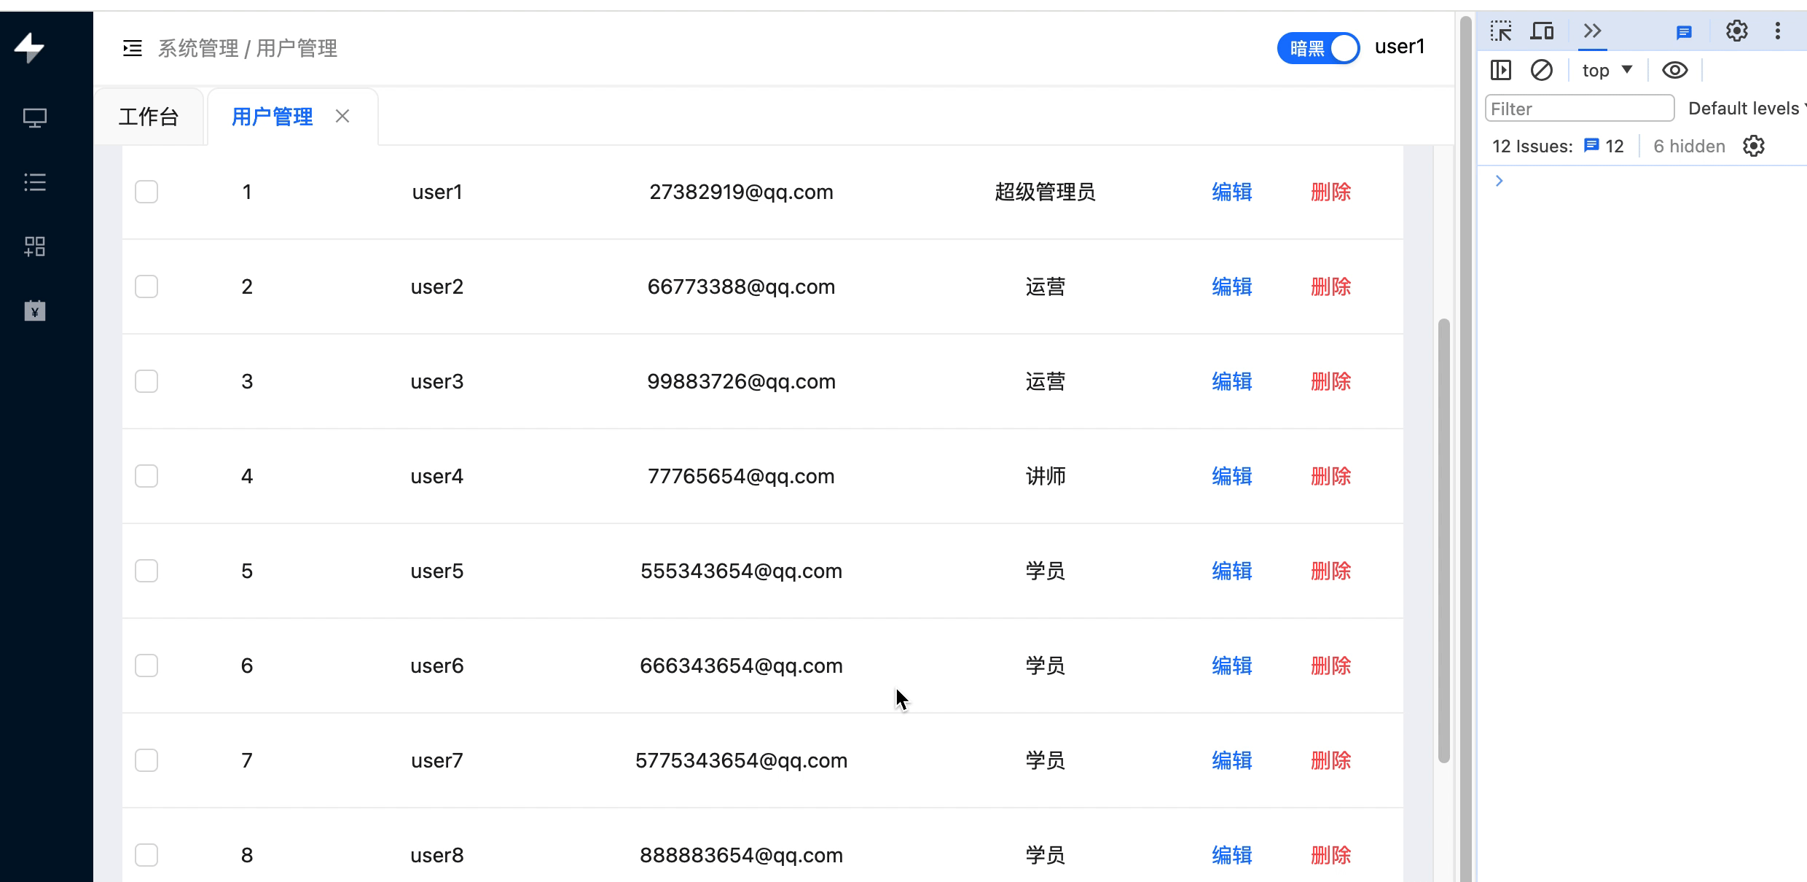
Task: Expand the console message chevron
Action: tap(1499, 180)
